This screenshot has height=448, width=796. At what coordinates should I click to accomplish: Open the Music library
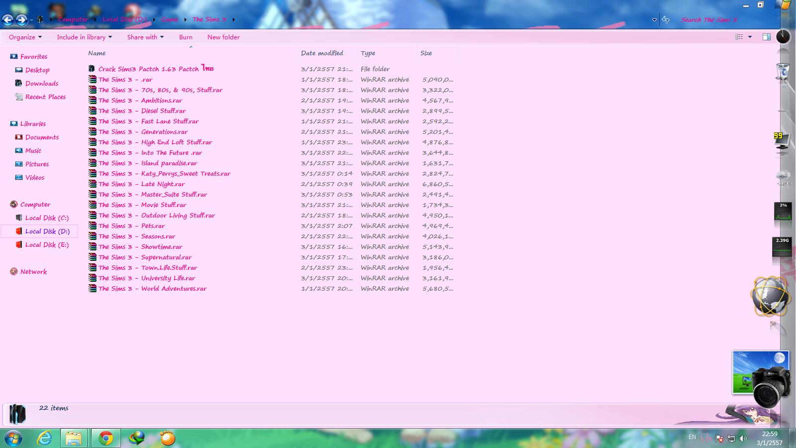point(33,151)
